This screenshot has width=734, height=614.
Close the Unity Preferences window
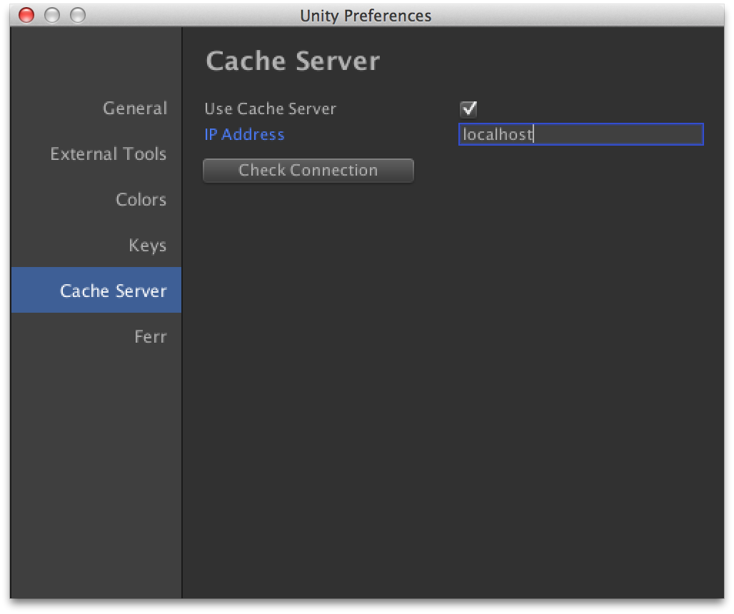(x=26, y=16)
